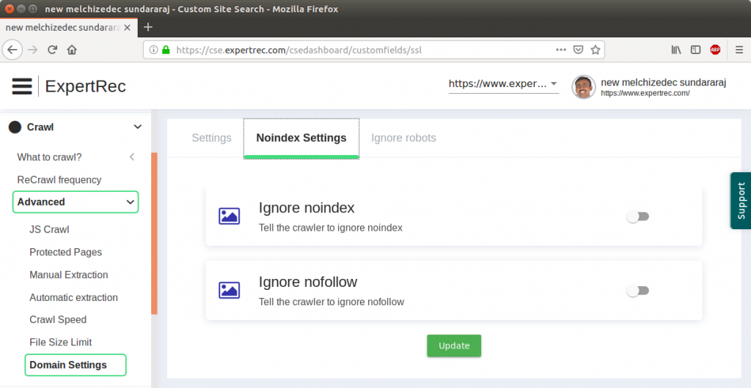
Task: Switch to the Settings tab
Action: (212, 138)
